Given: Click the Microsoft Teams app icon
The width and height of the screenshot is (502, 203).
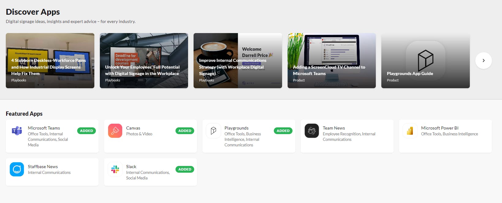Looking at the screenshot, I should pos(17,131).
